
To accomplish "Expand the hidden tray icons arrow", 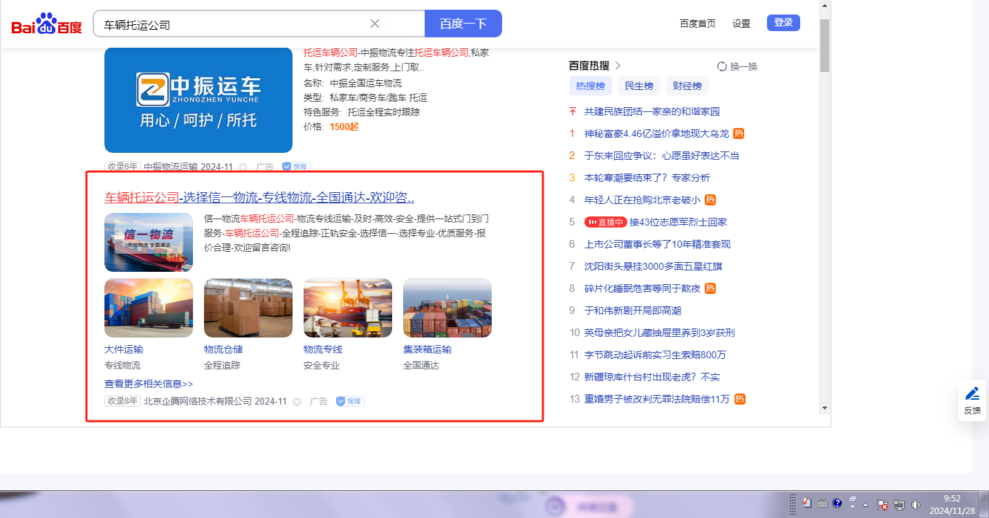I will click(865, 505).
